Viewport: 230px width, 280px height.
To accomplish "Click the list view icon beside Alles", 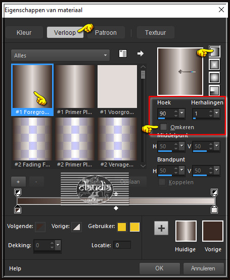I will [x=123, y=53].
